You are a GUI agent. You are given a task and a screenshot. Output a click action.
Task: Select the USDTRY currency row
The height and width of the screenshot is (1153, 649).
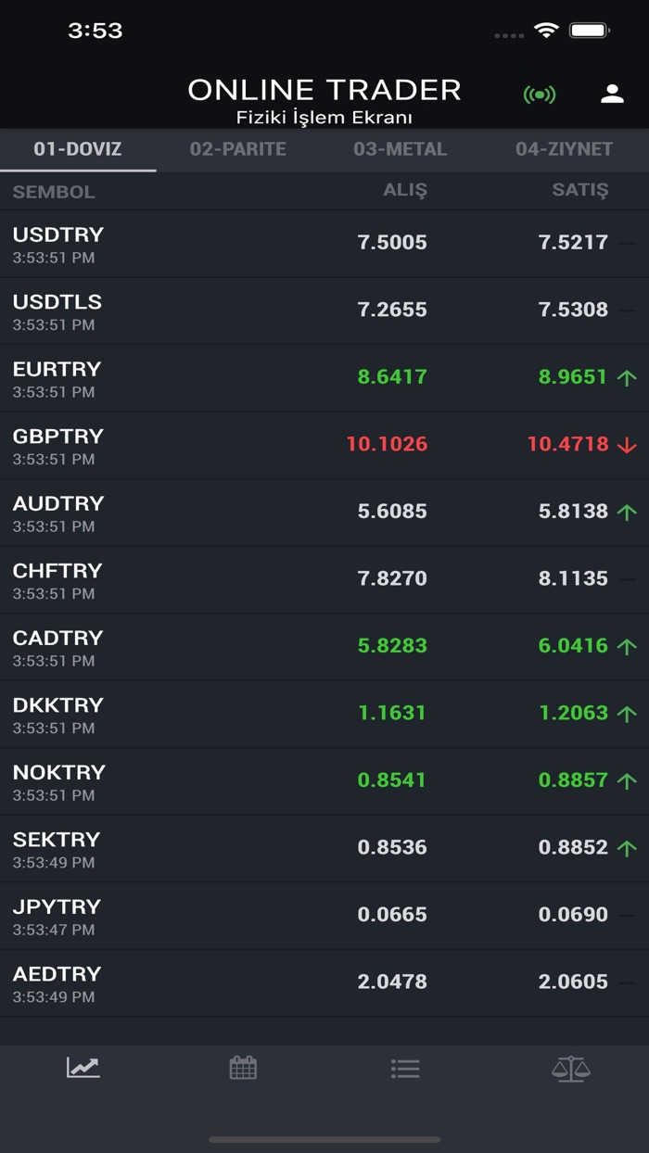(324, 243)
